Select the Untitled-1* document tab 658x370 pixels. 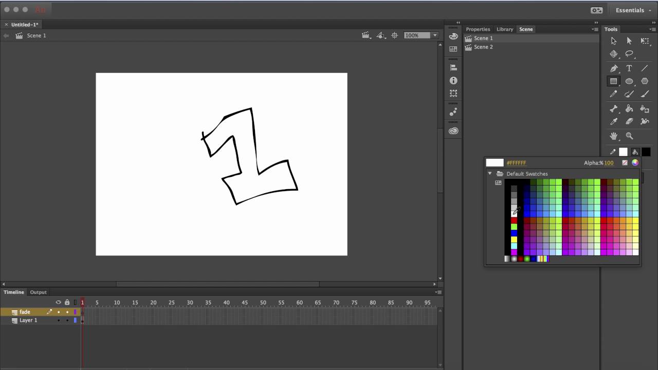click(25, 25)
